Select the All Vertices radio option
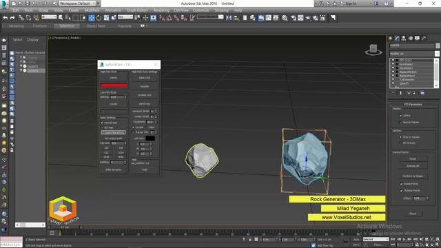 [x=400, y=143]
